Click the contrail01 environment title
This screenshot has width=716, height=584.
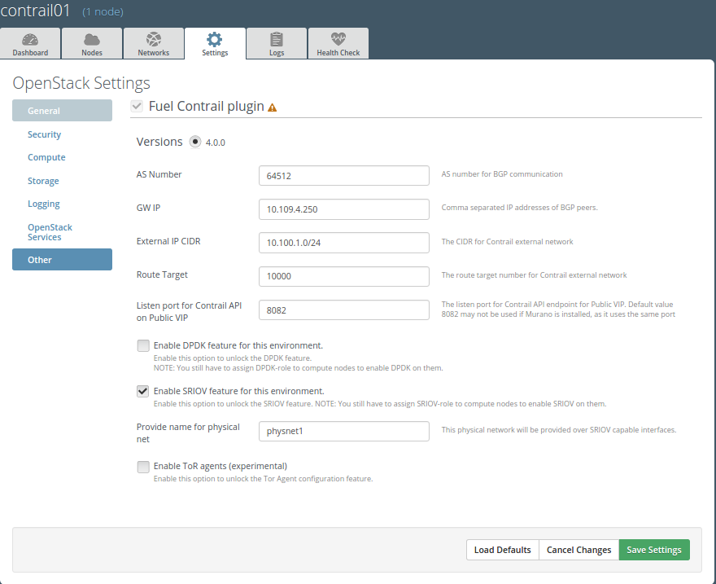pyautogui.click(x=35, y=11)
